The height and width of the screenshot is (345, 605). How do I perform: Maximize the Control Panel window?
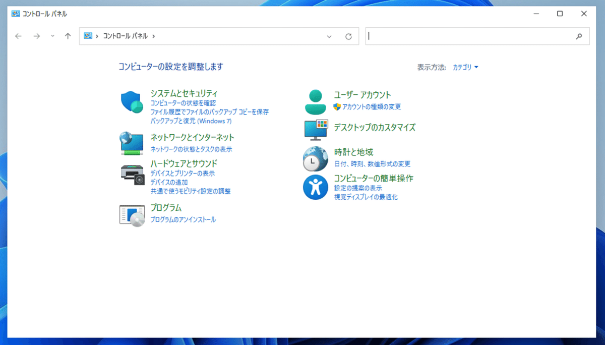(x=560, y=14)
